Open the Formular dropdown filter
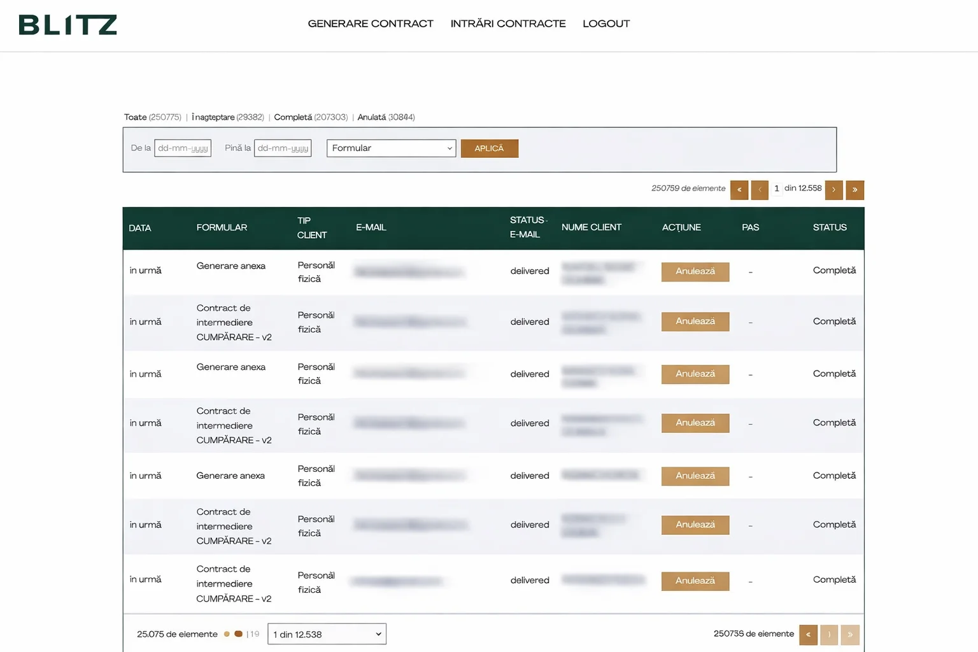This screenshot has height=652, width=978. click(x=391, y=148)
